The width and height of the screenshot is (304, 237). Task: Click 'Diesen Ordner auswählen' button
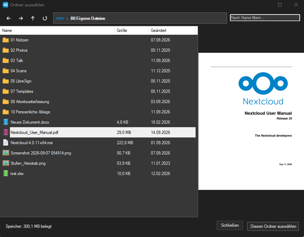click(x=273, y=226)
